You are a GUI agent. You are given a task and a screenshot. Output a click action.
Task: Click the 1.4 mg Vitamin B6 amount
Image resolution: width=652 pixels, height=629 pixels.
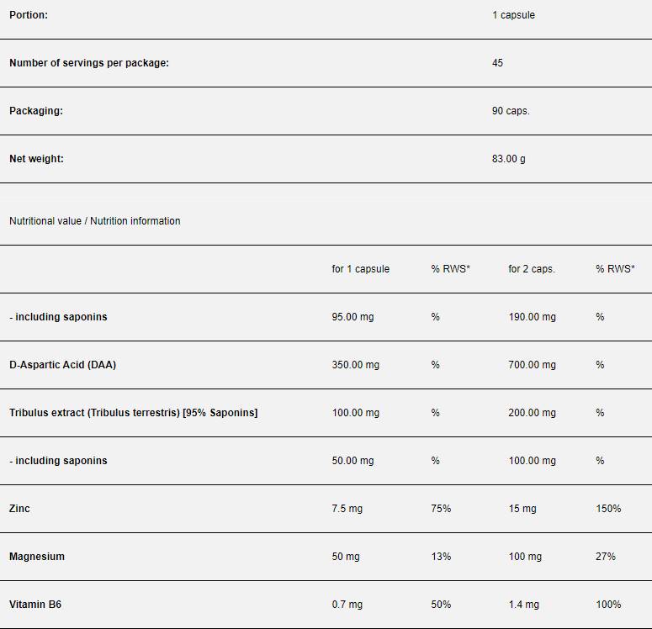[522, 605]
